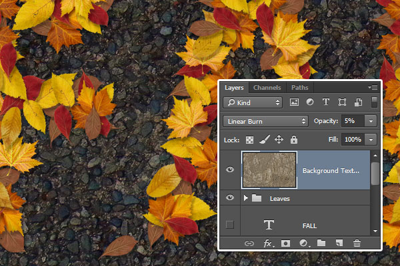The width and height of the screenshot is (400, 266).
Task: Click the adjustment layer filter icon
Action: [x=310, y=102]
